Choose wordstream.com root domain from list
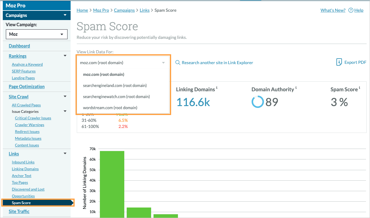 point(110,108)
